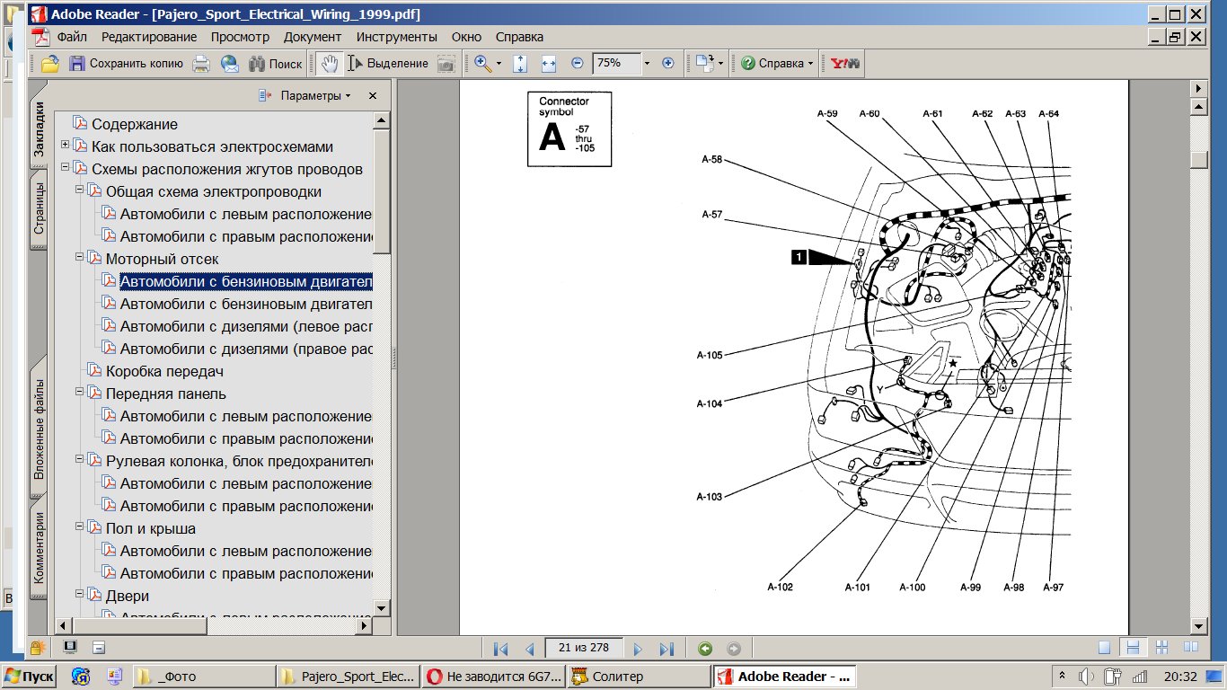Go to the last page
The height and width of the screenshot is (690, 1227).
coord(666,649)
